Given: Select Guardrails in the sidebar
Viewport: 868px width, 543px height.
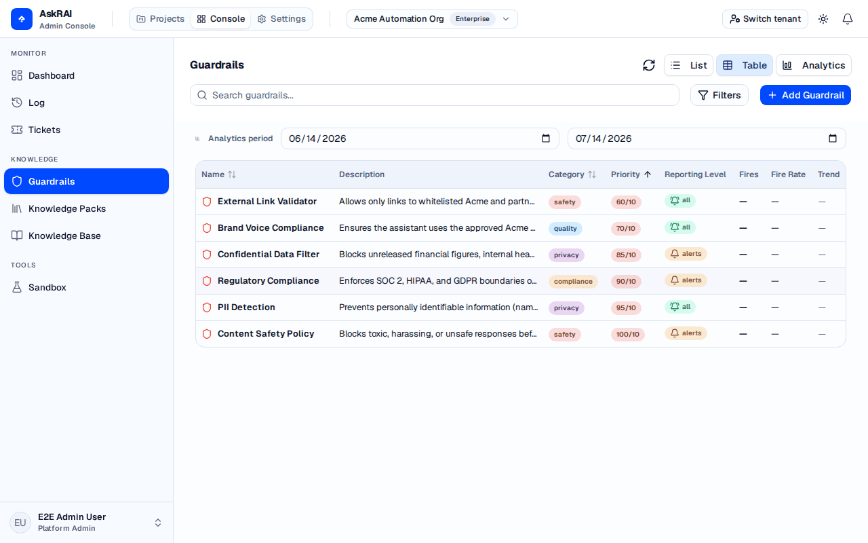Looking at the screenshot, I should [86, 181].
